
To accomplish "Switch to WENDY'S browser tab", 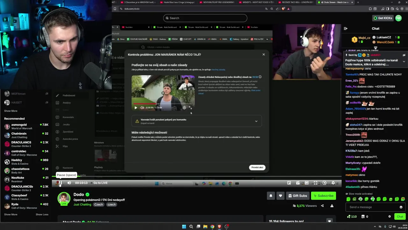I will [256, 2].
